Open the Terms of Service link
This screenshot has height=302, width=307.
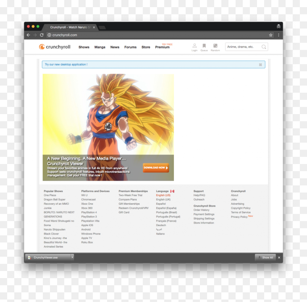coord(241,212)
